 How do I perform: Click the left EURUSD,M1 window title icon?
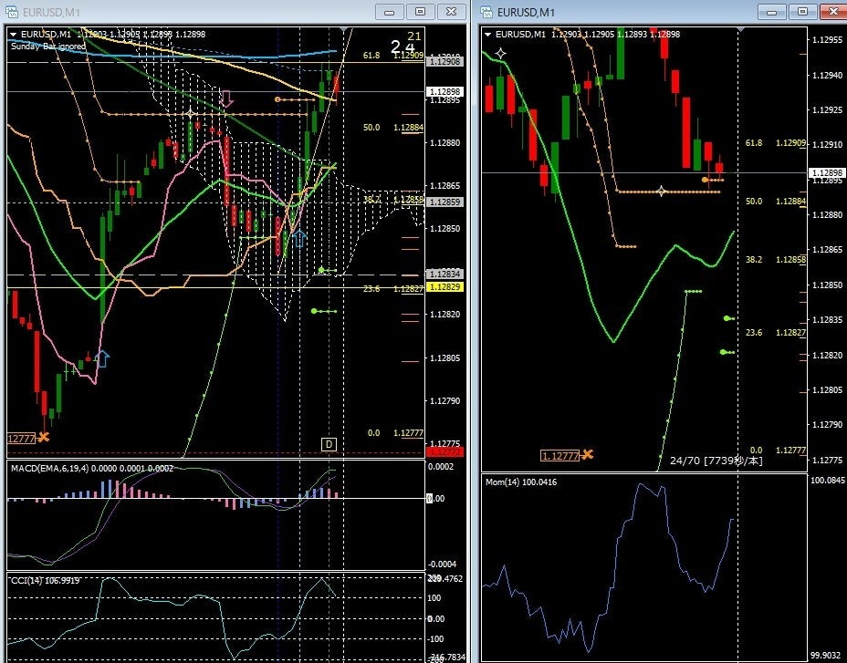(x=11, y=11)
